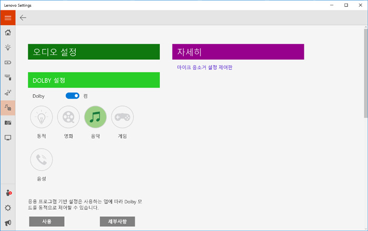Select the 음악 music note Dolby mode
The image size is (368, 231).
point(95,117)
